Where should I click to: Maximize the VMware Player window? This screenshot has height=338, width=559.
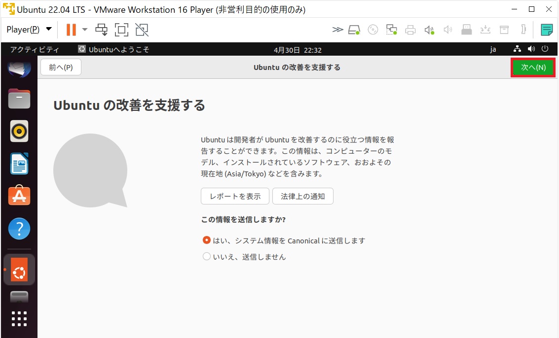pyautogui.click(x=531, y=9)
